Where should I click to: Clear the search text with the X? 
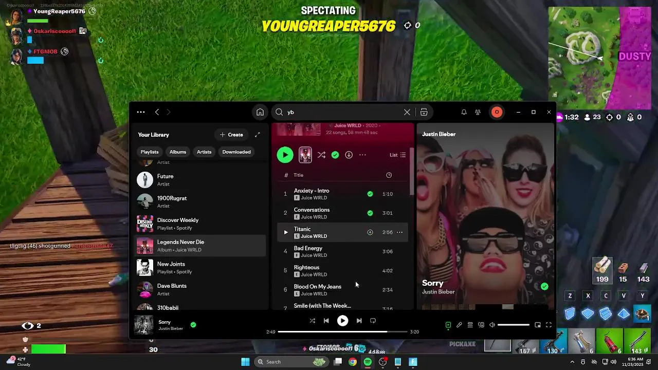click(x=407, y=112)
